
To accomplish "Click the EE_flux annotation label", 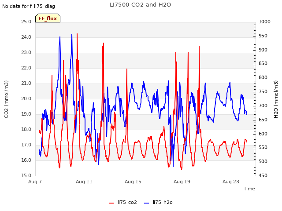I will point(48,18).
